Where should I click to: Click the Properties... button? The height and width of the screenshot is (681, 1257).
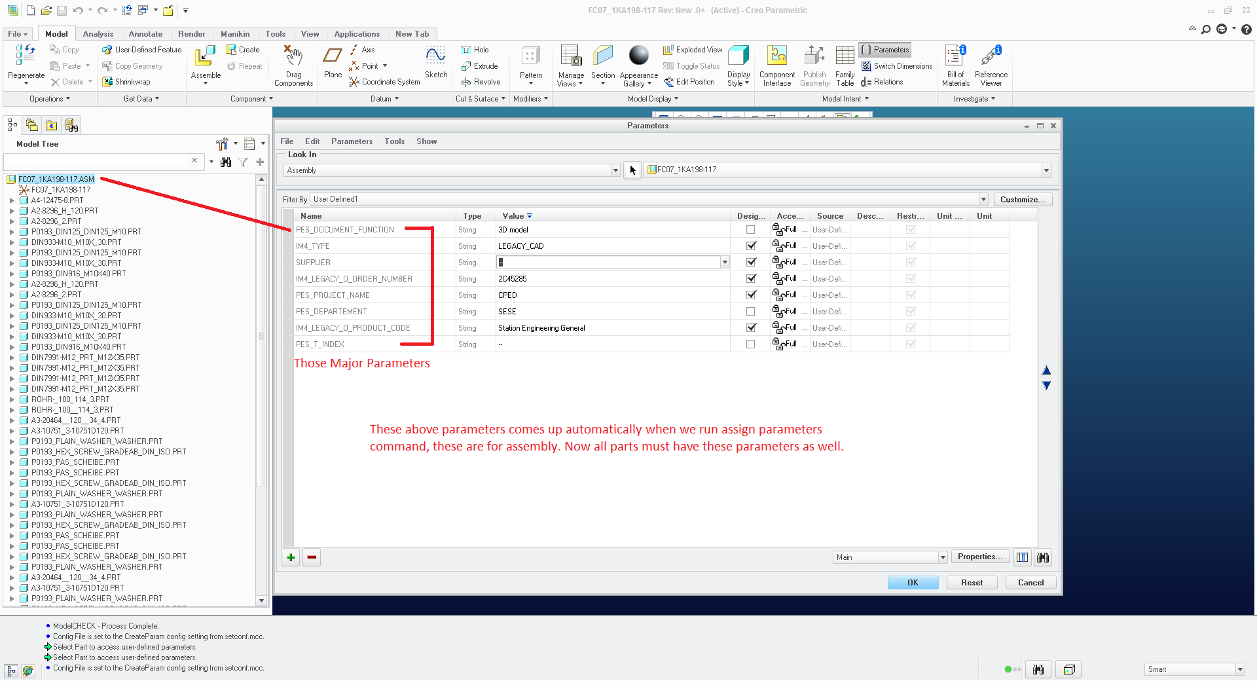[x=980, y=557]
